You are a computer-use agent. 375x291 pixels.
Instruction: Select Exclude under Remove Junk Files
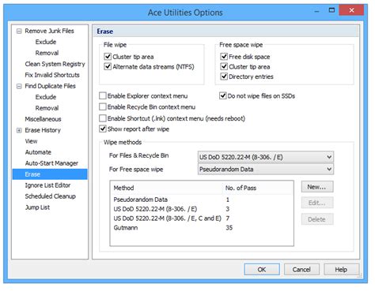click(46, 42)
